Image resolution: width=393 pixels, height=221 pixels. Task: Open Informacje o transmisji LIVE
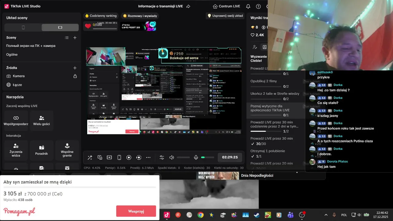point(160,6)
